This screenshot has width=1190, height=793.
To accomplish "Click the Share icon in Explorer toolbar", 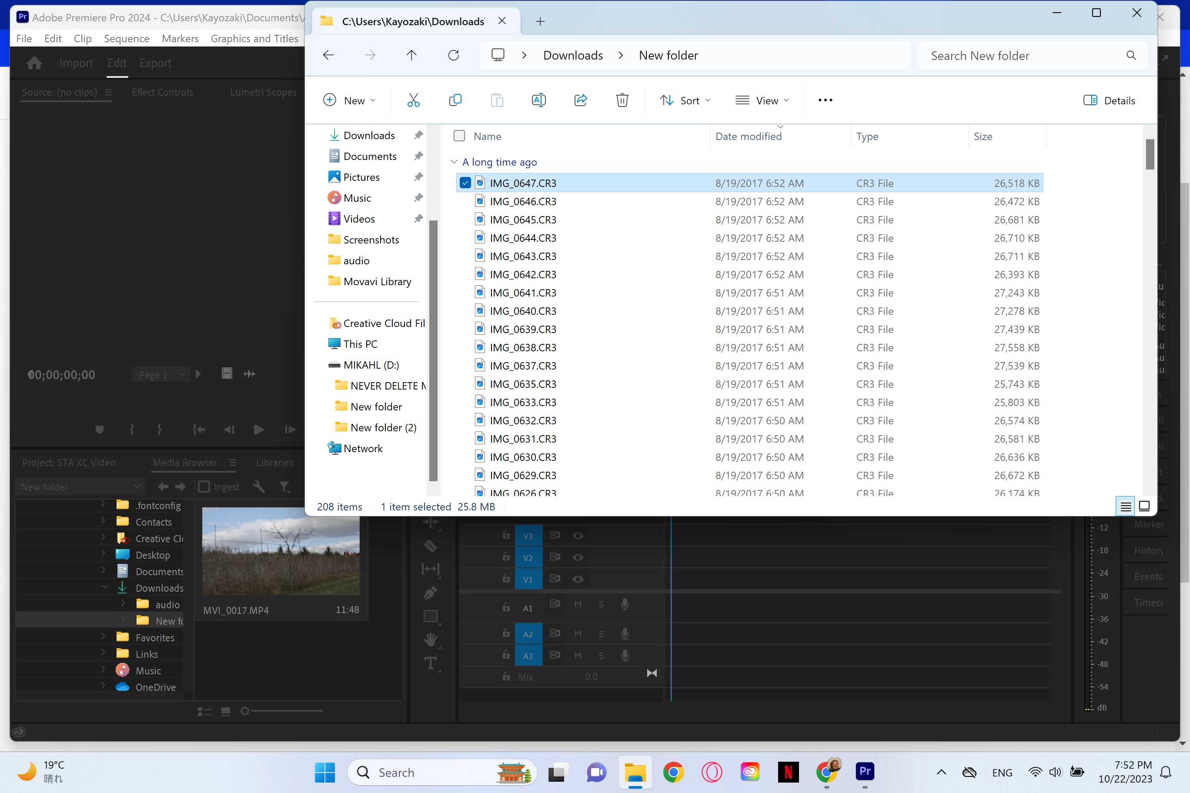I will [x=580, y=100].
